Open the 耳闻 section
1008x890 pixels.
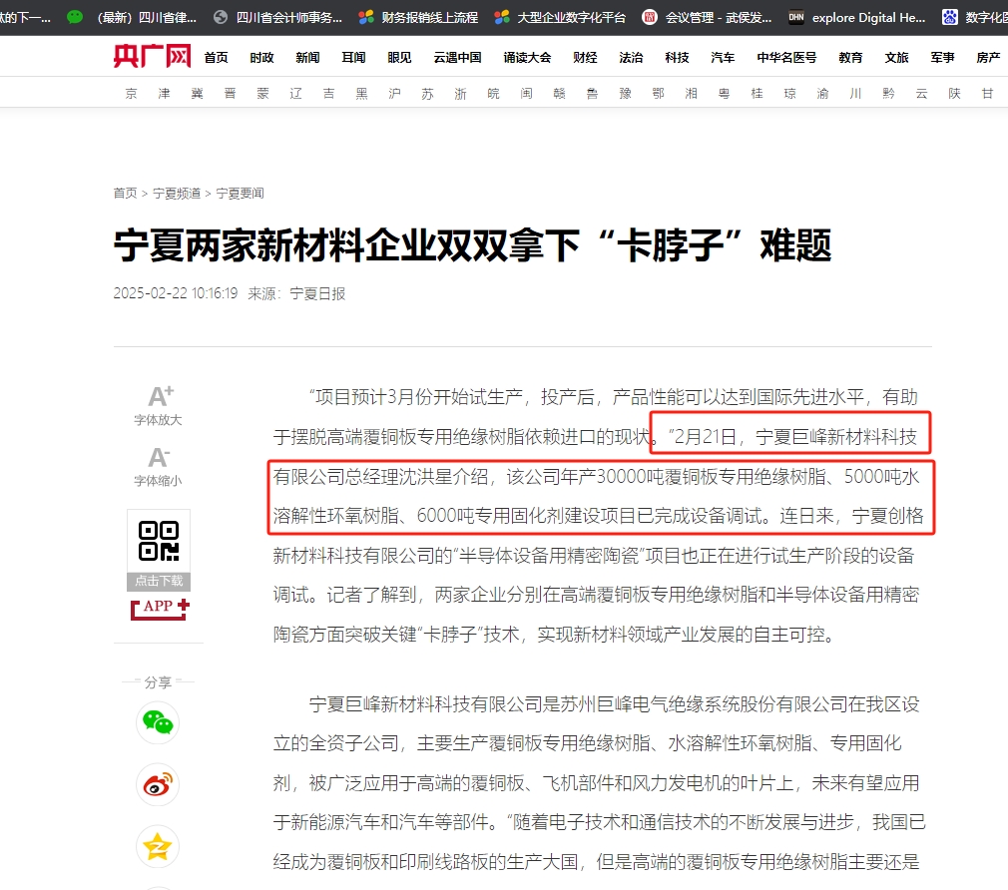[x=353, y=57]
